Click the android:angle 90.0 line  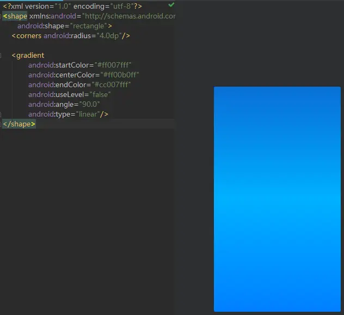click(64, 104)
